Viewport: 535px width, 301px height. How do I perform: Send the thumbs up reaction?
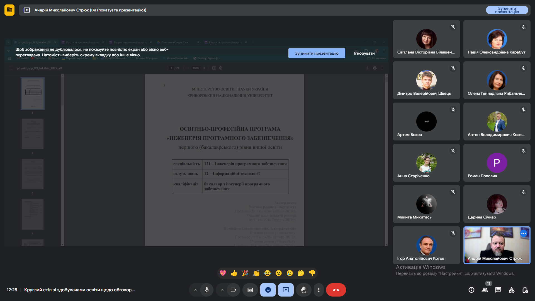234,273
